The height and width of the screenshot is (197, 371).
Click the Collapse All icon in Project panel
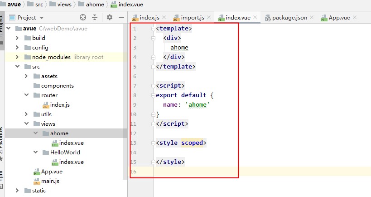click(x=95, y=17)
